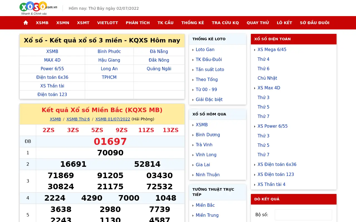Open the Tần suất Loto link

click(x=210, y=70)
